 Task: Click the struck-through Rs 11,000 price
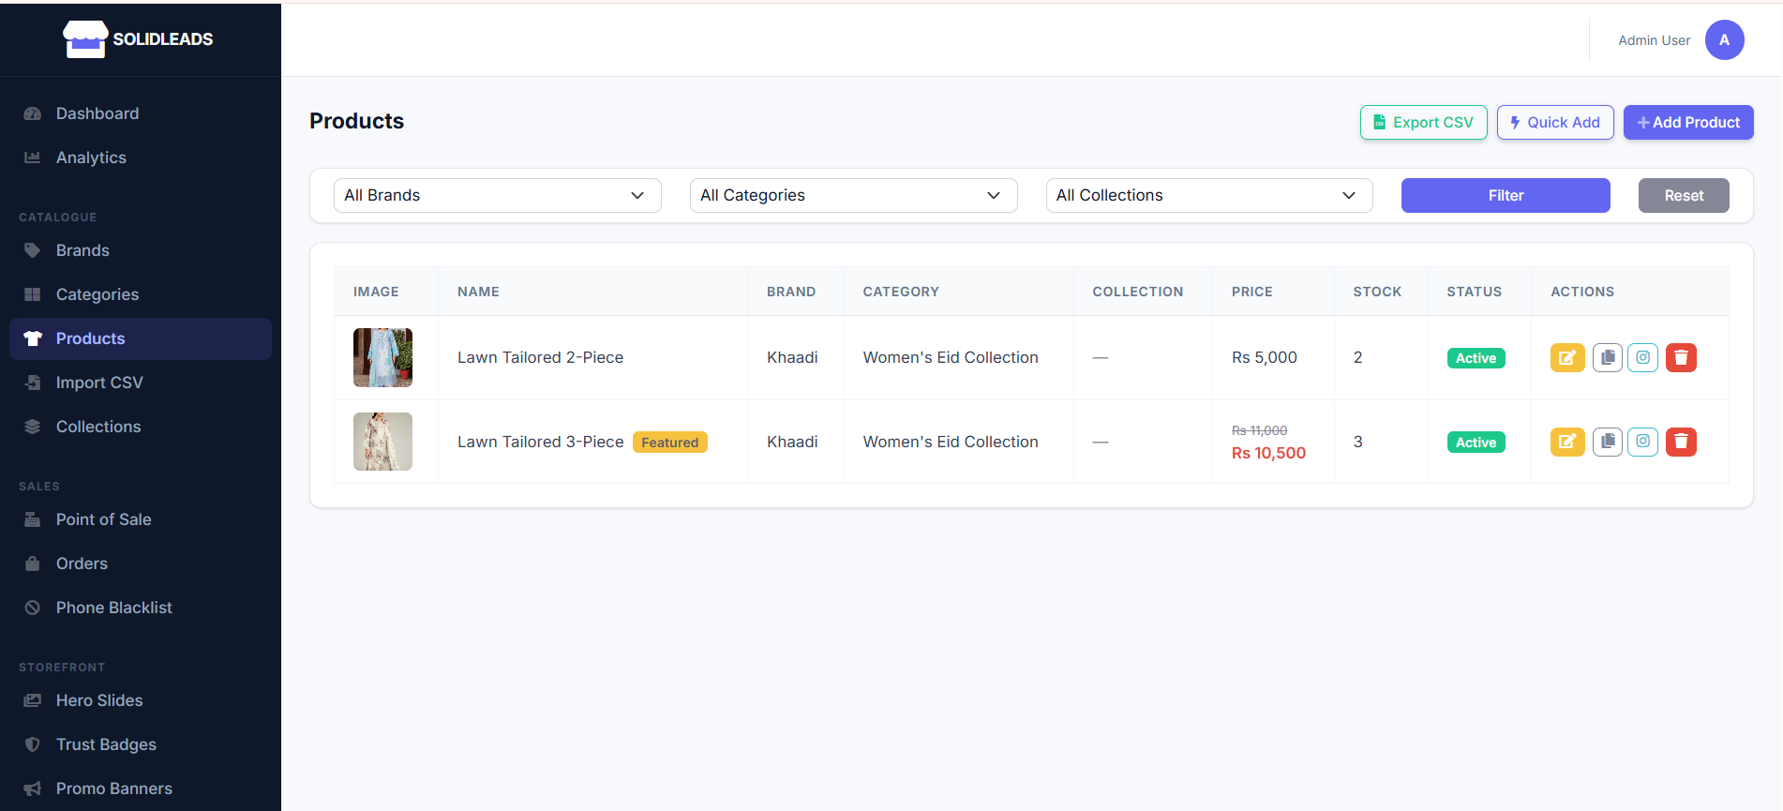pyautogui.click(x=1260, y=430)
